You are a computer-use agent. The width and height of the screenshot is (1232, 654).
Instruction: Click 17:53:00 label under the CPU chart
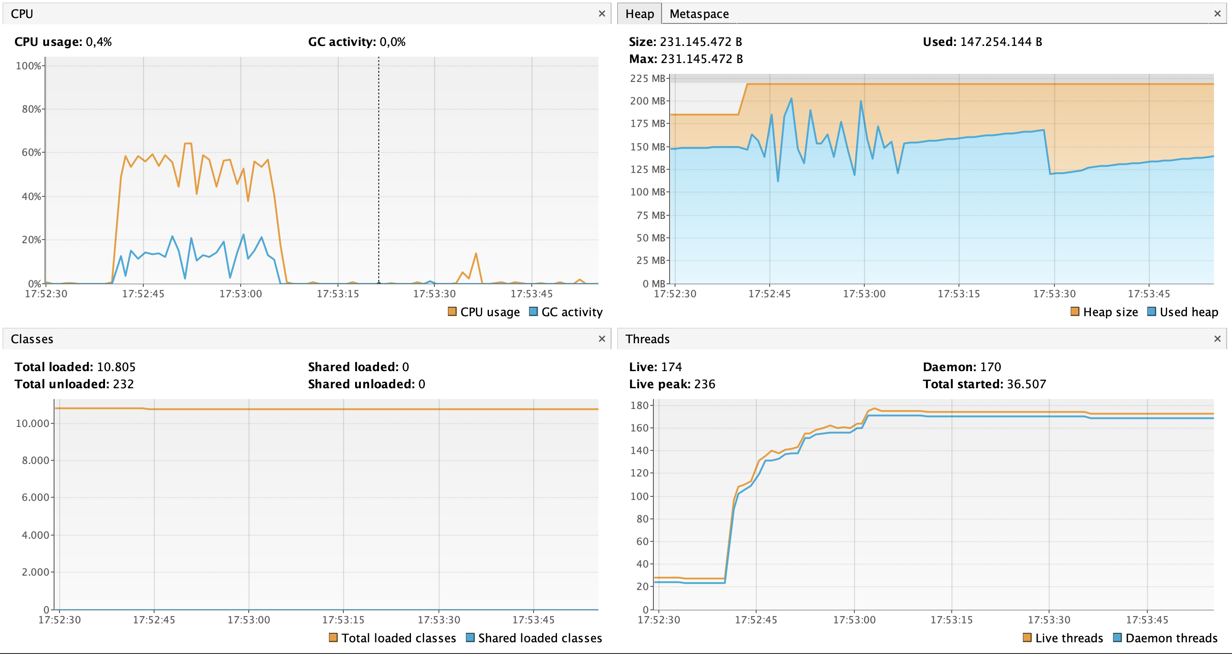(241, 294)
